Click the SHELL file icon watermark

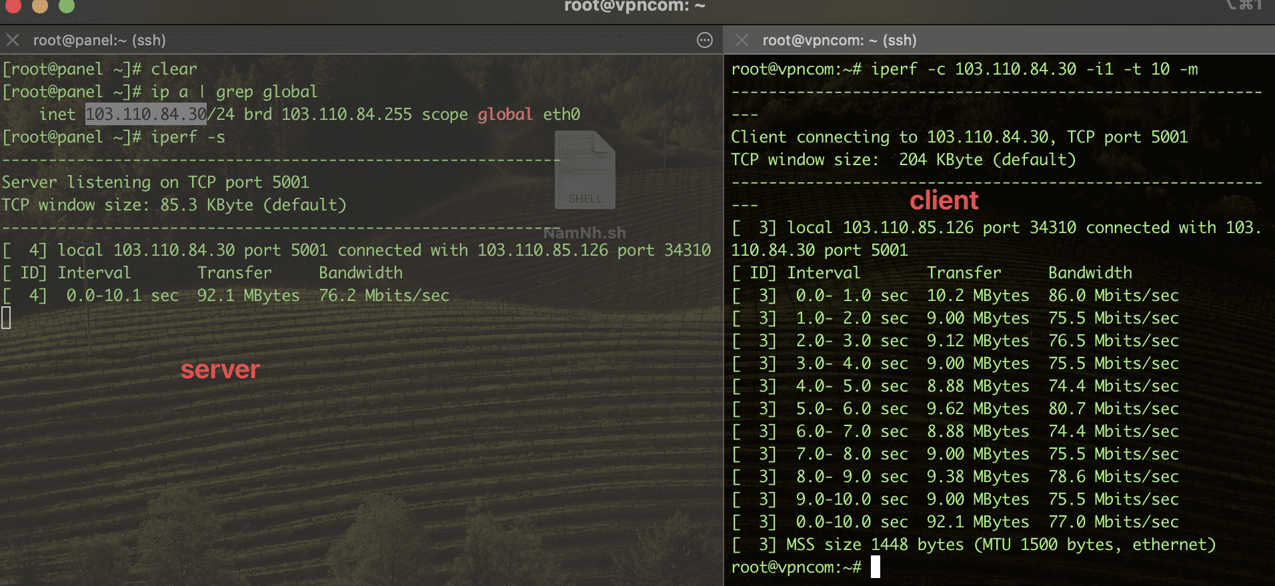pyautogui.click(x=585, y=170)
